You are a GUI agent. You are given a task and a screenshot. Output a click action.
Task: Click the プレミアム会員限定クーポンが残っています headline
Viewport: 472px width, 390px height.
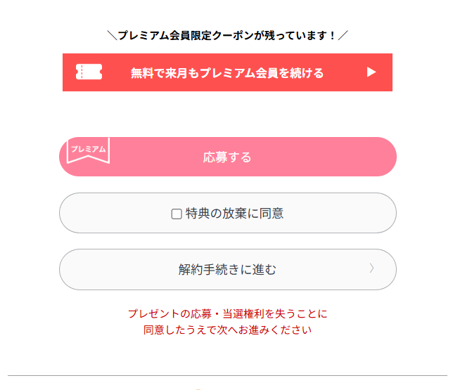point(227,35)
